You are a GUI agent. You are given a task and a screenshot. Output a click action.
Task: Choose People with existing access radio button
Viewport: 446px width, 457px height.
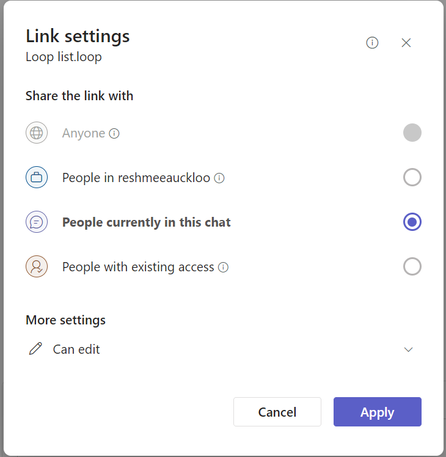[x=412, y=267]
